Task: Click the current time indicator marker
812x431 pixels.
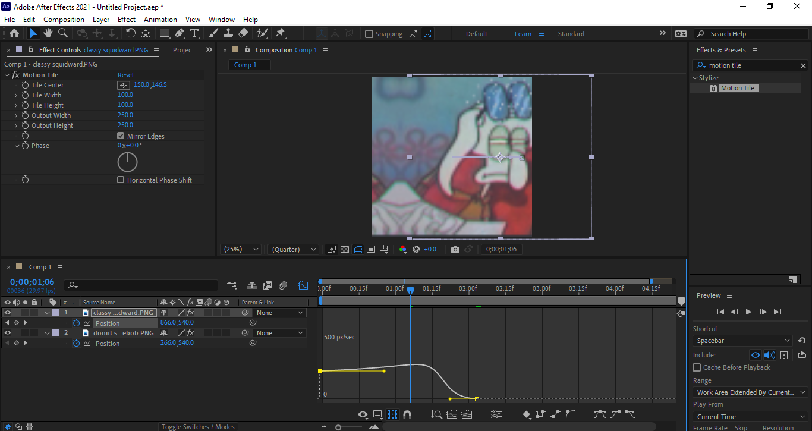Action: pos(410,290)
